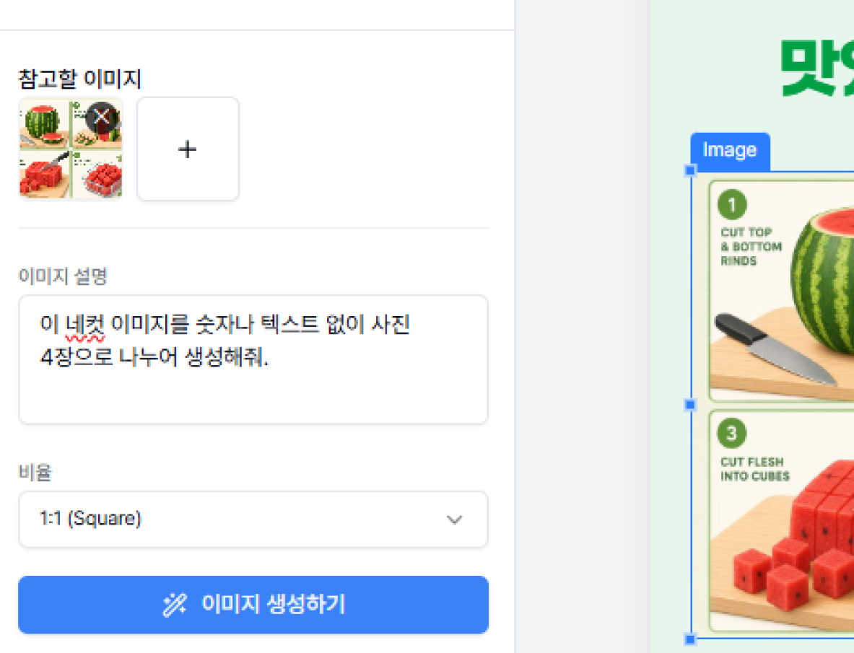Grab the top-left selection handle of the image
Image resolution: width=854 pixels, height=653 pixels.
pos(690,170)
